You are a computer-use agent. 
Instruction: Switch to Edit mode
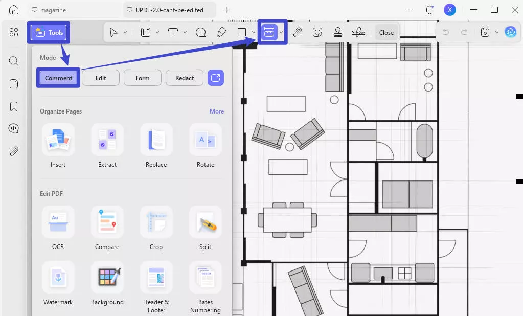tap(101, 78)
